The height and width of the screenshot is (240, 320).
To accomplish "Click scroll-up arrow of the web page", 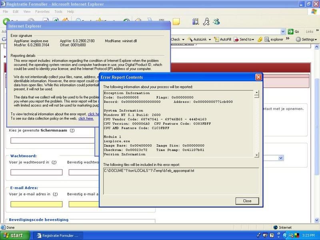I will 317,47.
